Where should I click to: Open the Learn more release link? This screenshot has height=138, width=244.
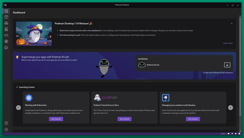tap(228, 43)
